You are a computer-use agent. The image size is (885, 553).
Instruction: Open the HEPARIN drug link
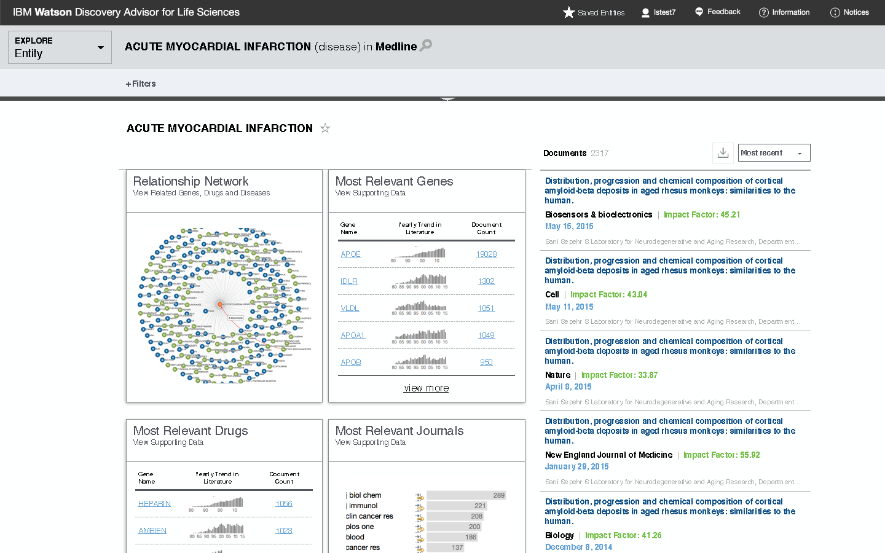pos(154,504)
